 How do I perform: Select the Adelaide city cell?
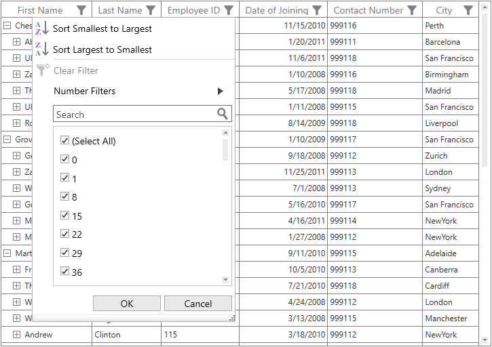pyautogui.click(x=451, y=253)
